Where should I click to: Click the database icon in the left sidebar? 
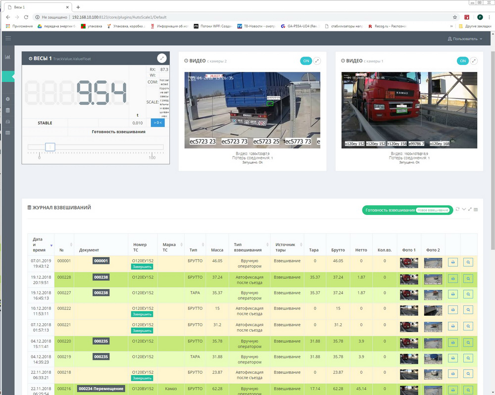7,110
